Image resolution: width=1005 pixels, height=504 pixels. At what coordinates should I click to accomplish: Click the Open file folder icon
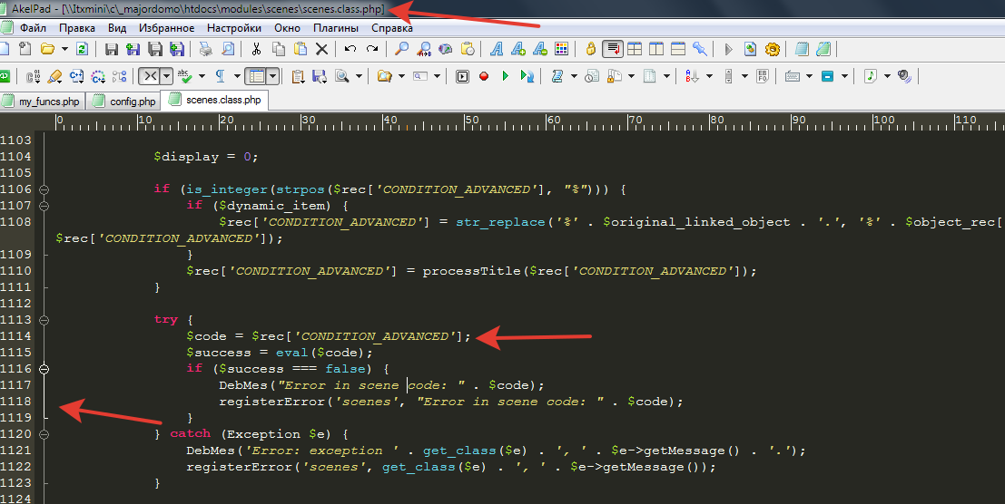[x=47, y=49]
